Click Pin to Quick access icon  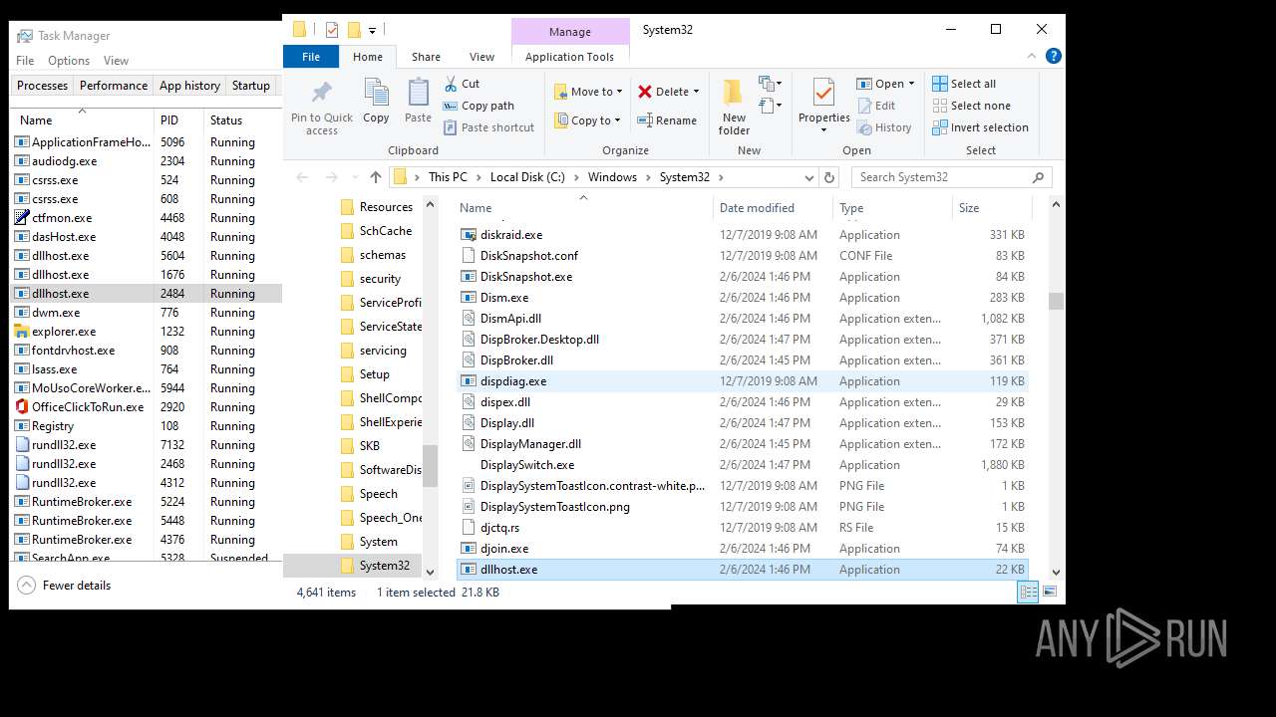321,94
